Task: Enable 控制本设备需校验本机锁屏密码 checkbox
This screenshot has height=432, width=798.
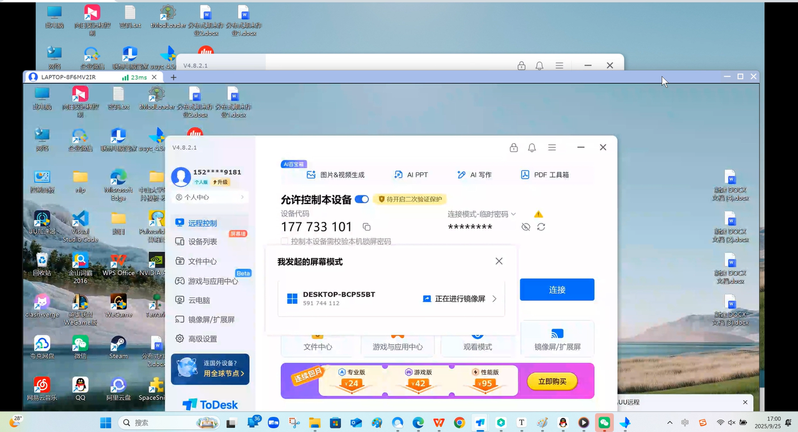Action: click(283, 242)
